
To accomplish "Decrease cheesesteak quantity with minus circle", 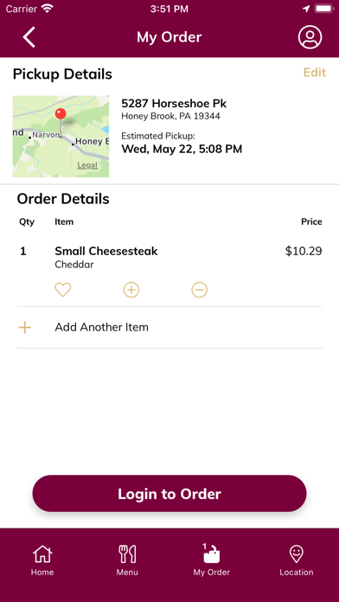I will (x=200, y=290).
